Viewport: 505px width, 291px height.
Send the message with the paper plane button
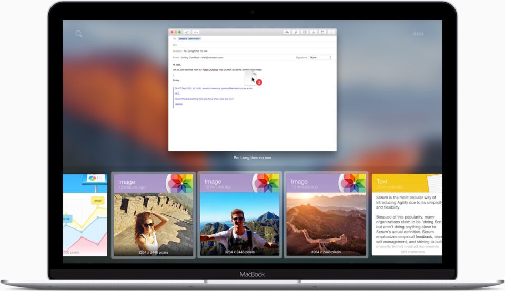click(187, 32)
